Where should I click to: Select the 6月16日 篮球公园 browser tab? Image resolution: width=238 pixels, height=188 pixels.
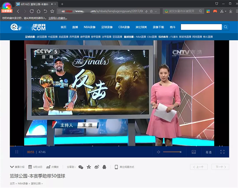click(x=36, y=4)
